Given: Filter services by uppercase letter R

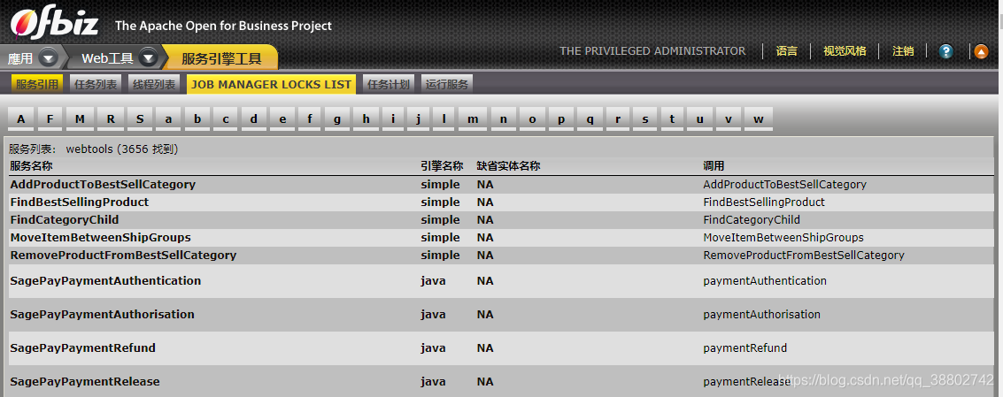Looking at the screenshot, I should point(111,118).
